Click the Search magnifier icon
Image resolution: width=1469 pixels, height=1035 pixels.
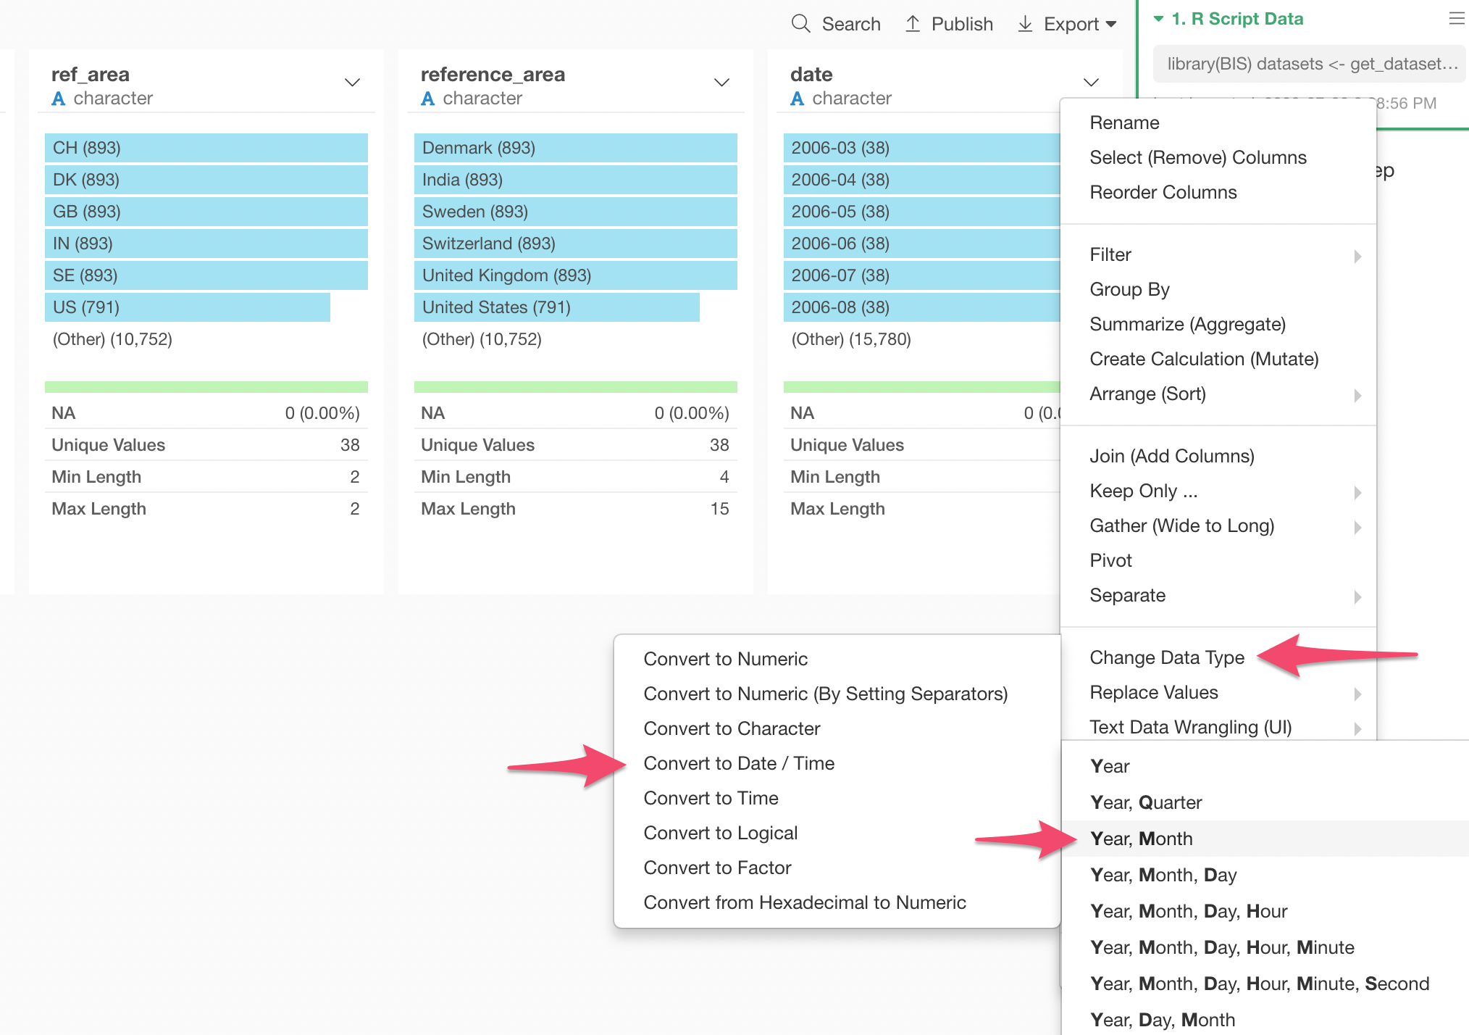[x=800, y=24]
